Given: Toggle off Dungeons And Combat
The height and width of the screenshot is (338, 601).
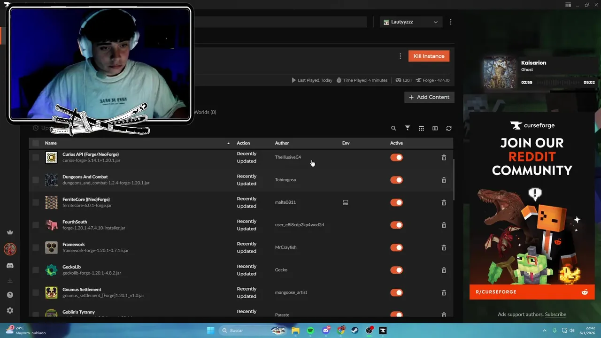Looking at the screenshot, I should click(x=397, y=180).
